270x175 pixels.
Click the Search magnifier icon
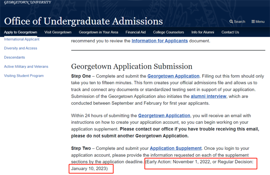pos(231,22)
